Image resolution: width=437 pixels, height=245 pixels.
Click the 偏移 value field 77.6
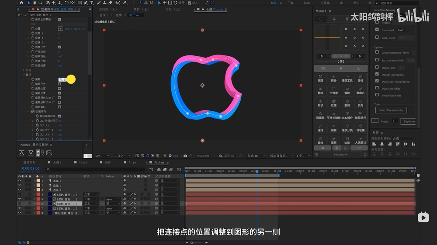pos(62,79)
